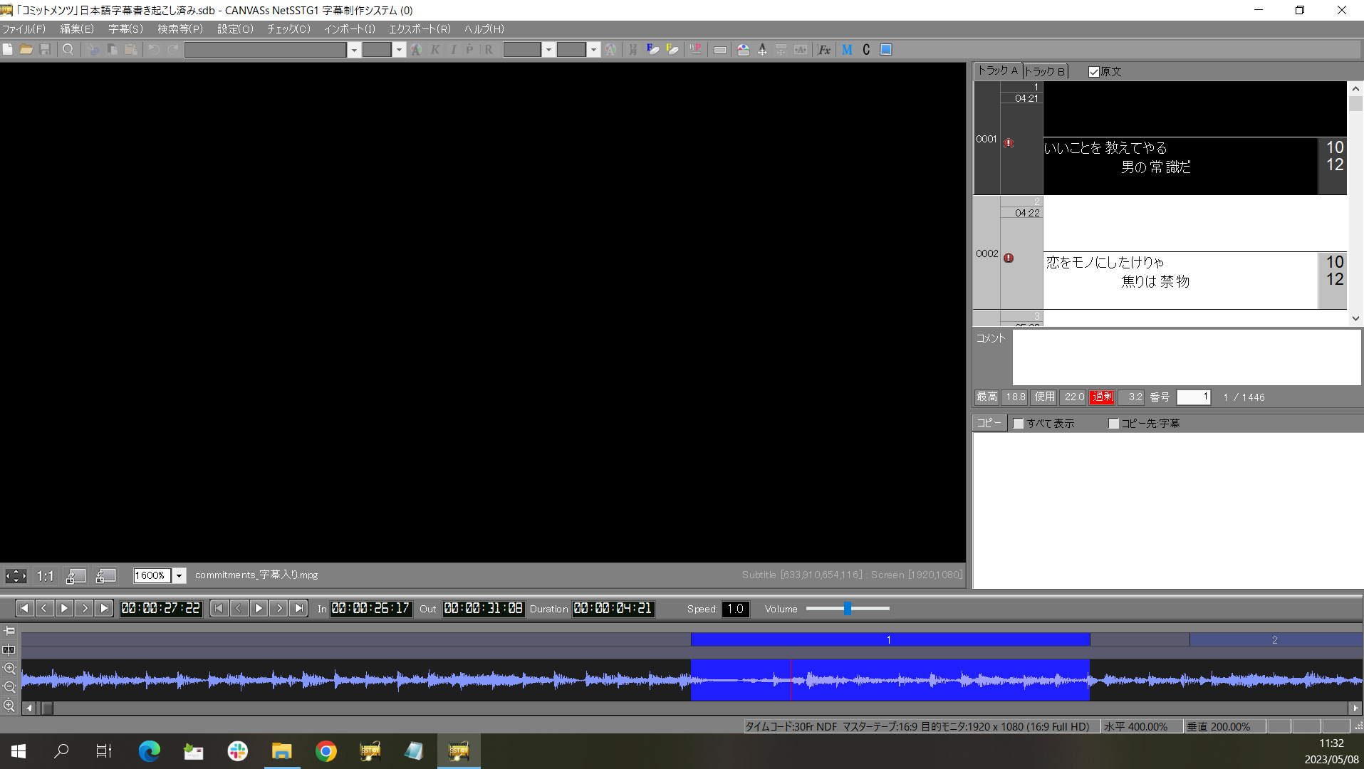Click the open file folder icon
Screen dimensions: 1364x769
[x=26, y=50]
